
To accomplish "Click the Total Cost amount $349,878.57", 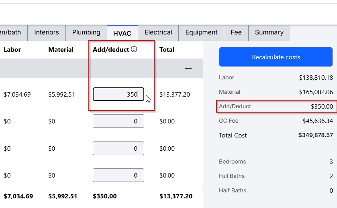I will [315, 135].
